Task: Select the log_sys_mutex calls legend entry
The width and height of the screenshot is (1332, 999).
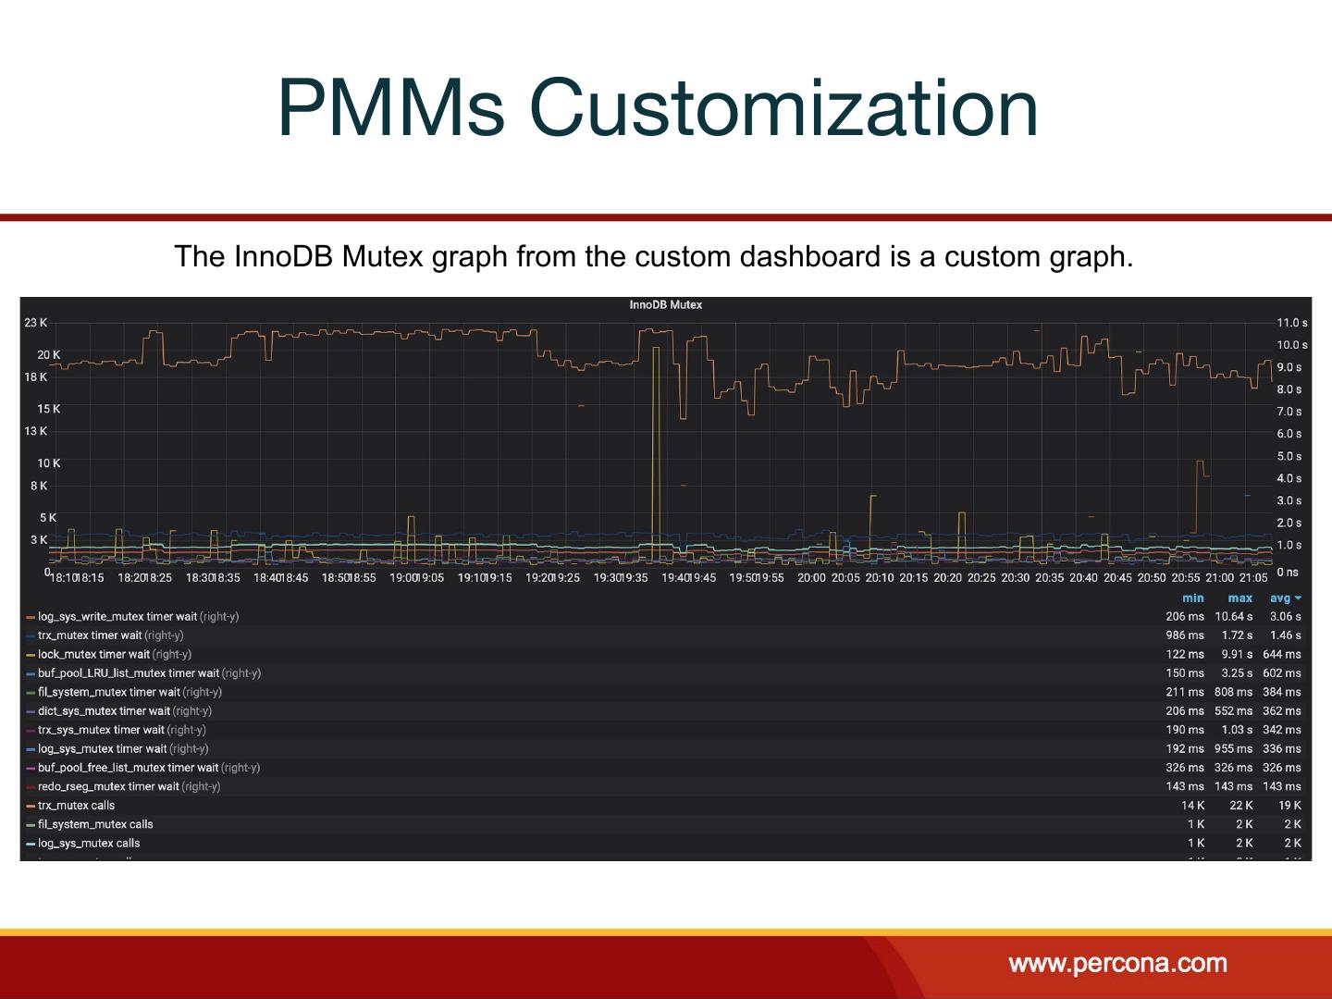Action: [x=89, y=844]
